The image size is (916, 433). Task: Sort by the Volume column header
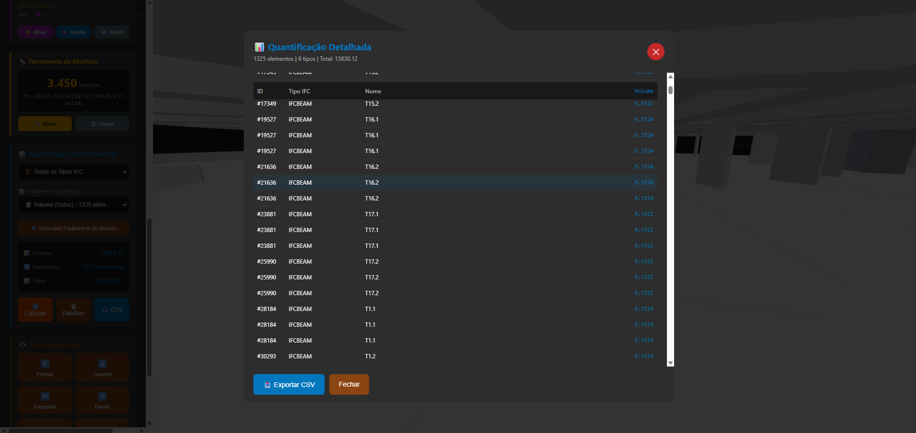click(x=643, y=91)
